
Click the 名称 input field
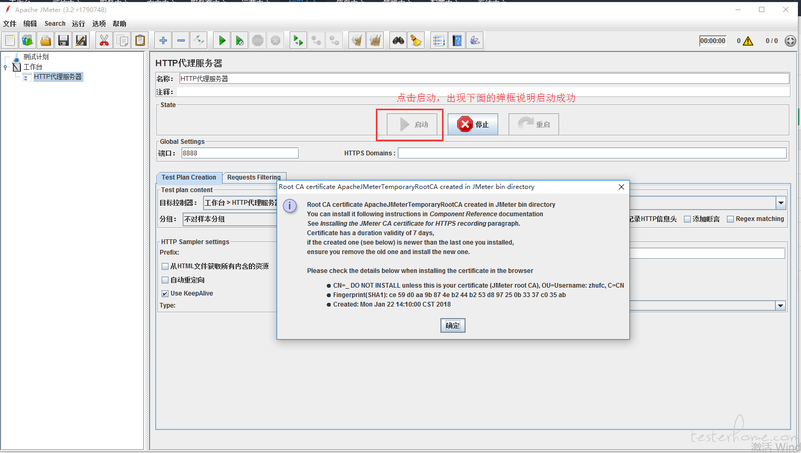(484, 79)
